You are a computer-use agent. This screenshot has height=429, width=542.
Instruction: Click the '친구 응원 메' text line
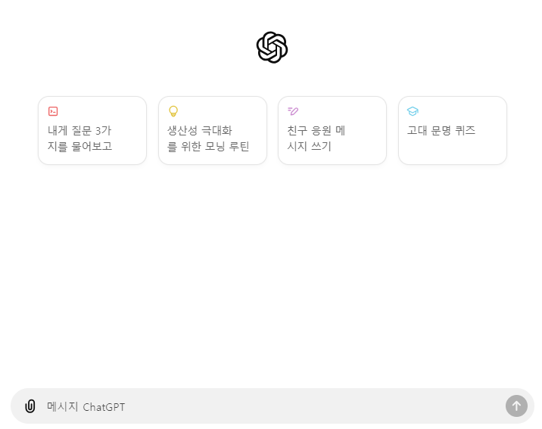tap(316, 131)
